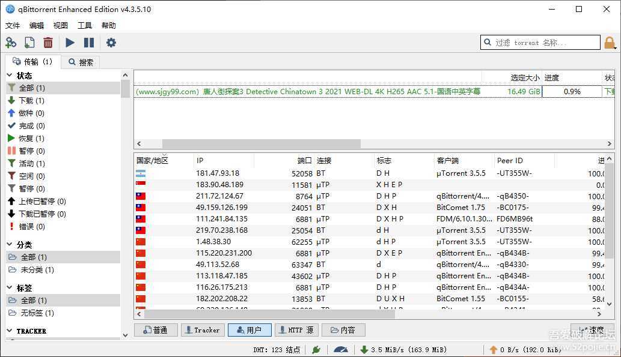This screenshot has height=357, width=621.
Task: Pause torrents with the pause icon
Action: (89, 43)
